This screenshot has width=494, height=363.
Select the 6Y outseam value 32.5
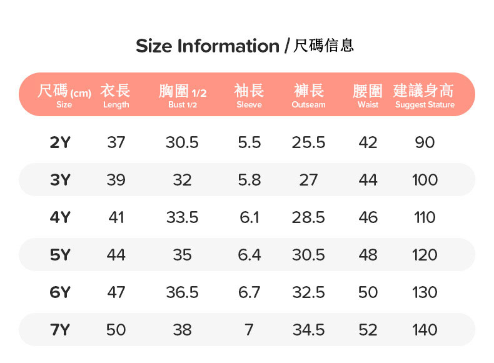point(308,292)
